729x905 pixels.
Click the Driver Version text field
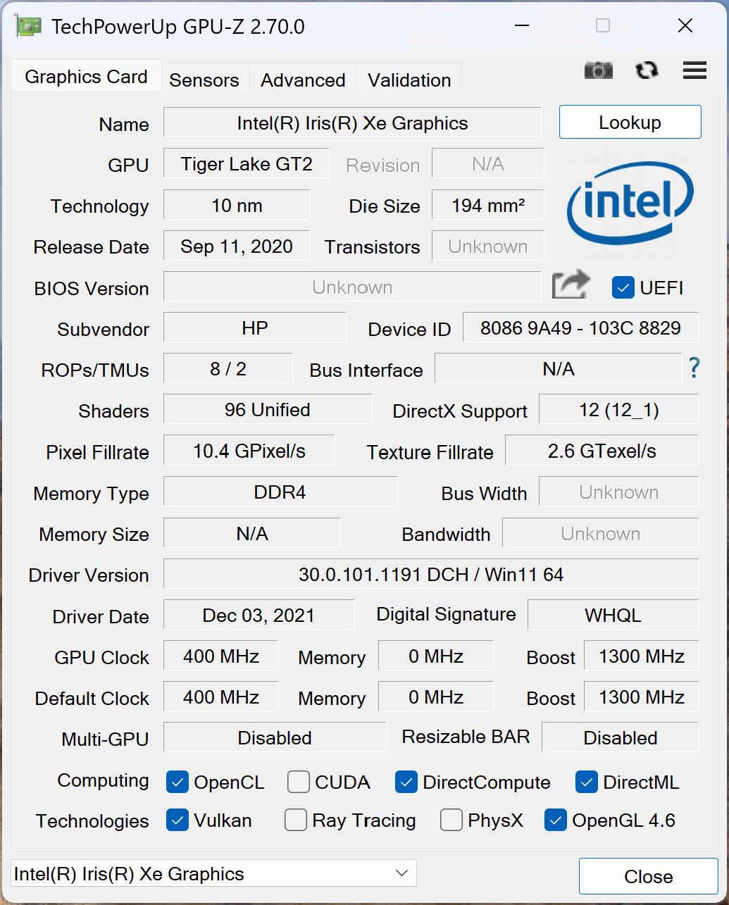(431, 574)
